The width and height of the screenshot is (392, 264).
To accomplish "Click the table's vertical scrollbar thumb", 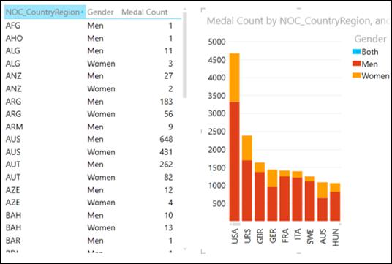I will point(185,55).
